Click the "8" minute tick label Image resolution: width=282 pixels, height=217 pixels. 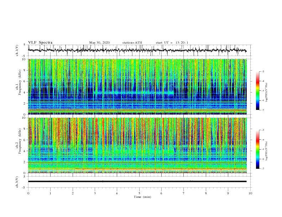point(206,193)
